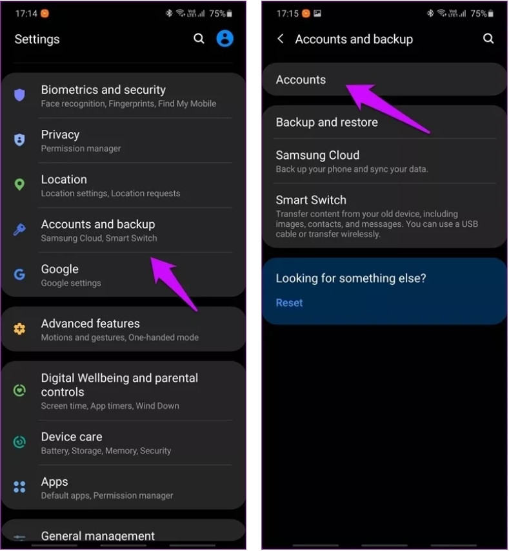This screenshot has height=551, width=509.
Task: Open Samsung Cloud settings
Action: (384, 161)
